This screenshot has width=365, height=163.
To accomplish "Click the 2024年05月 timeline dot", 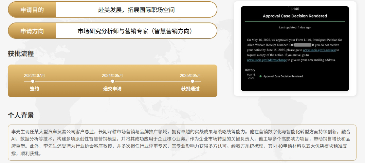I will (x=113, y=81).
